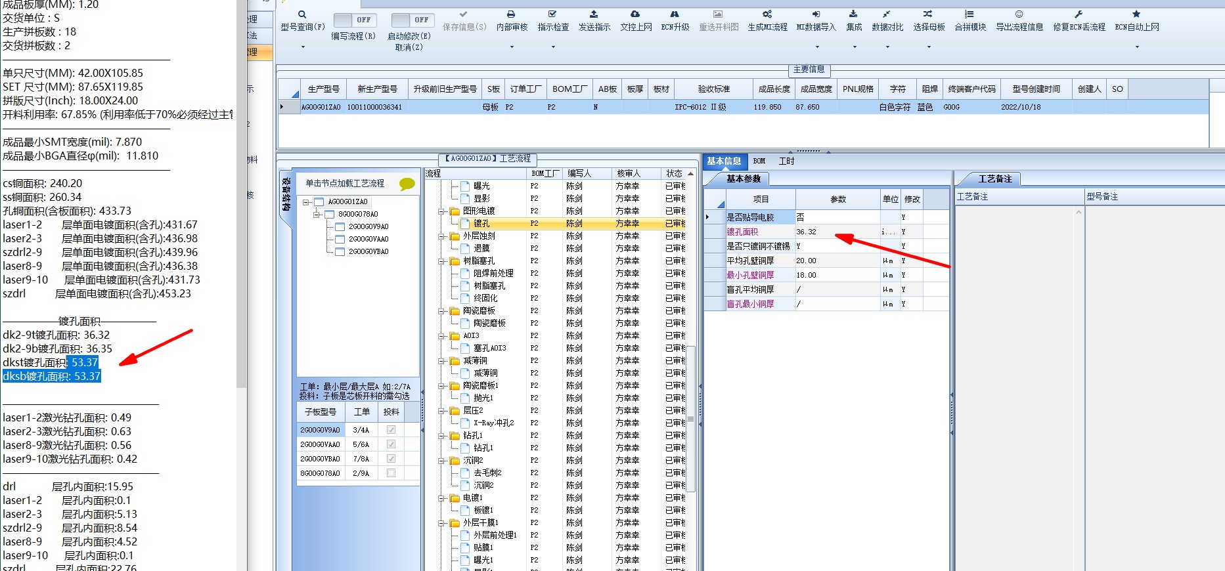1225x571 pixels.
Task: Open the 指示检查 dropdown arrow
Action: 553,47
